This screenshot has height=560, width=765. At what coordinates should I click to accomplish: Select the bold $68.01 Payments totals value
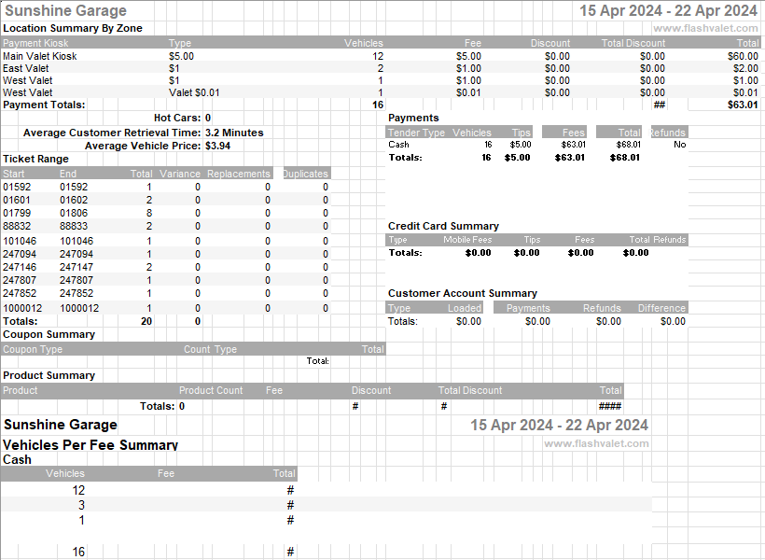point(624,158)
